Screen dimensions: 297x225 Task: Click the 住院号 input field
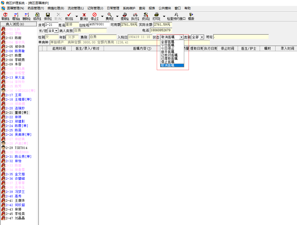click(99, 24)
